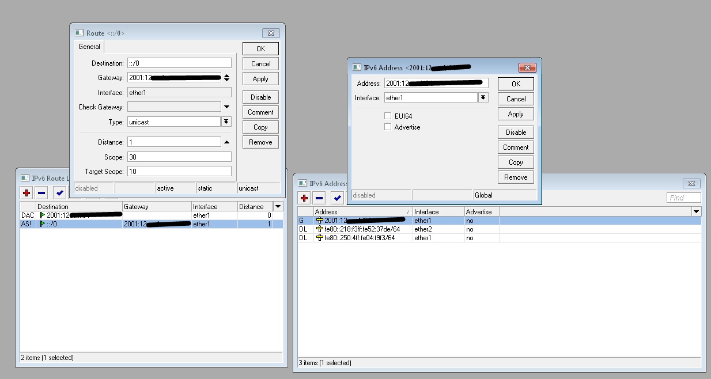Select the AS ::/0 route row

point(152,223)
